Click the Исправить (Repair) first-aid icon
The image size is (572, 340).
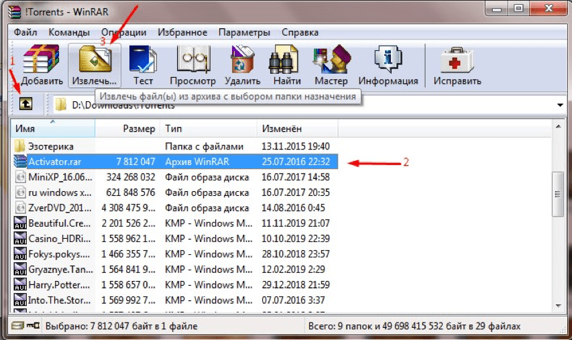click(457, 65)
